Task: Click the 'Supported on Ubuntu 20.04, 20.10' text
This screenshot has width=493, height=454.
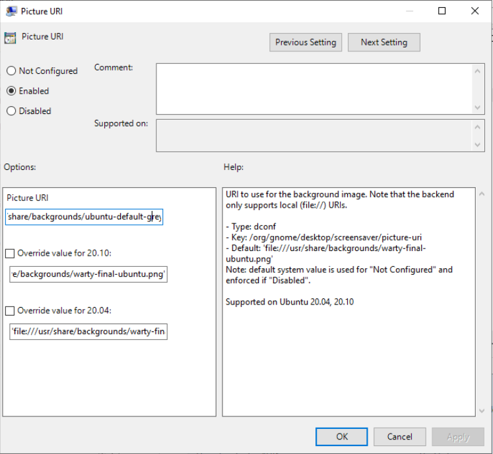Action: (290, 302)
